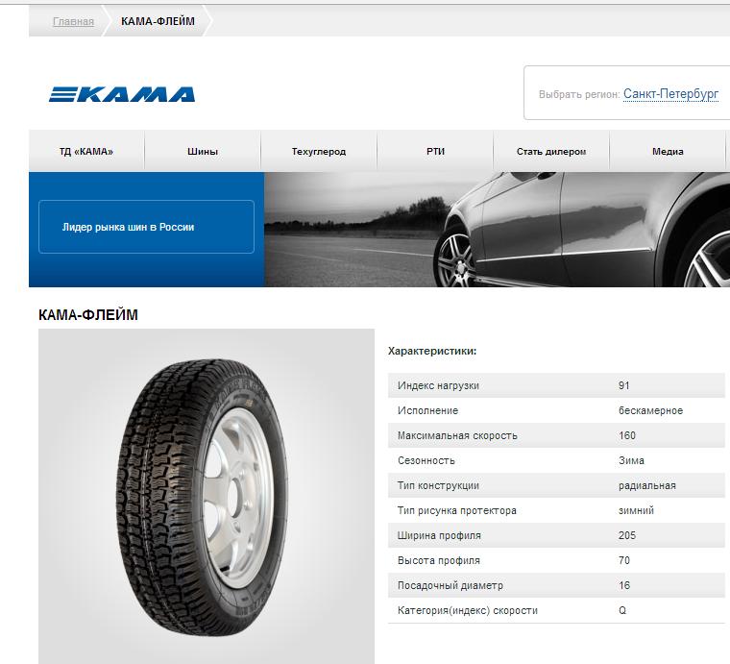The image size is (730, 664).
Task: Click the КАМА-ФЛЕЙМ tire product image
Action: tap(207, 497)
